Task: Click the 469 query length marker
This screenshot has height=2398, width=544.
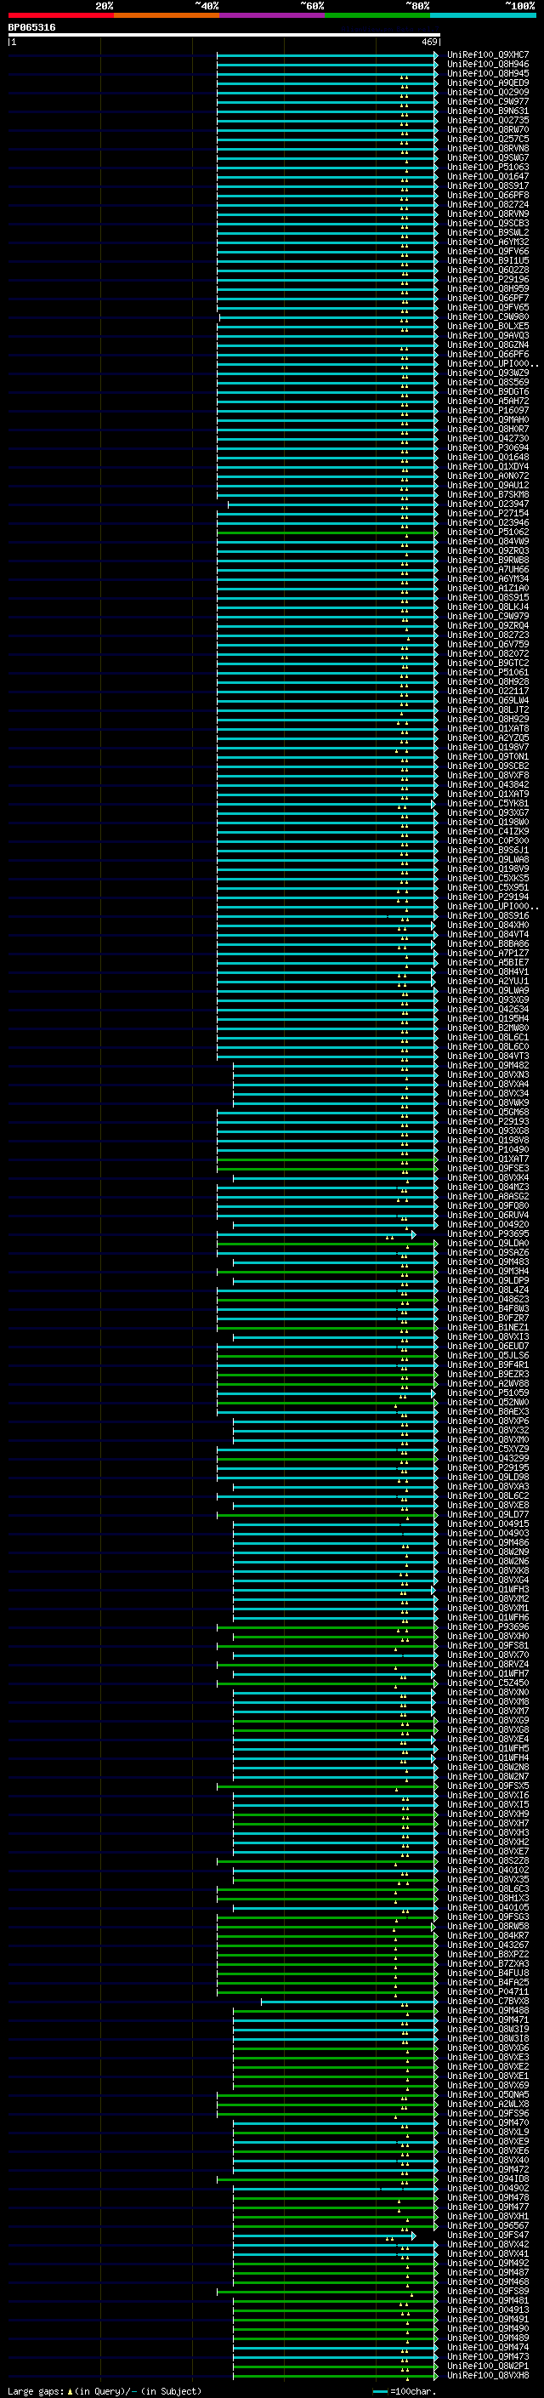Action: pyautogui.click(x=428, y=42)
